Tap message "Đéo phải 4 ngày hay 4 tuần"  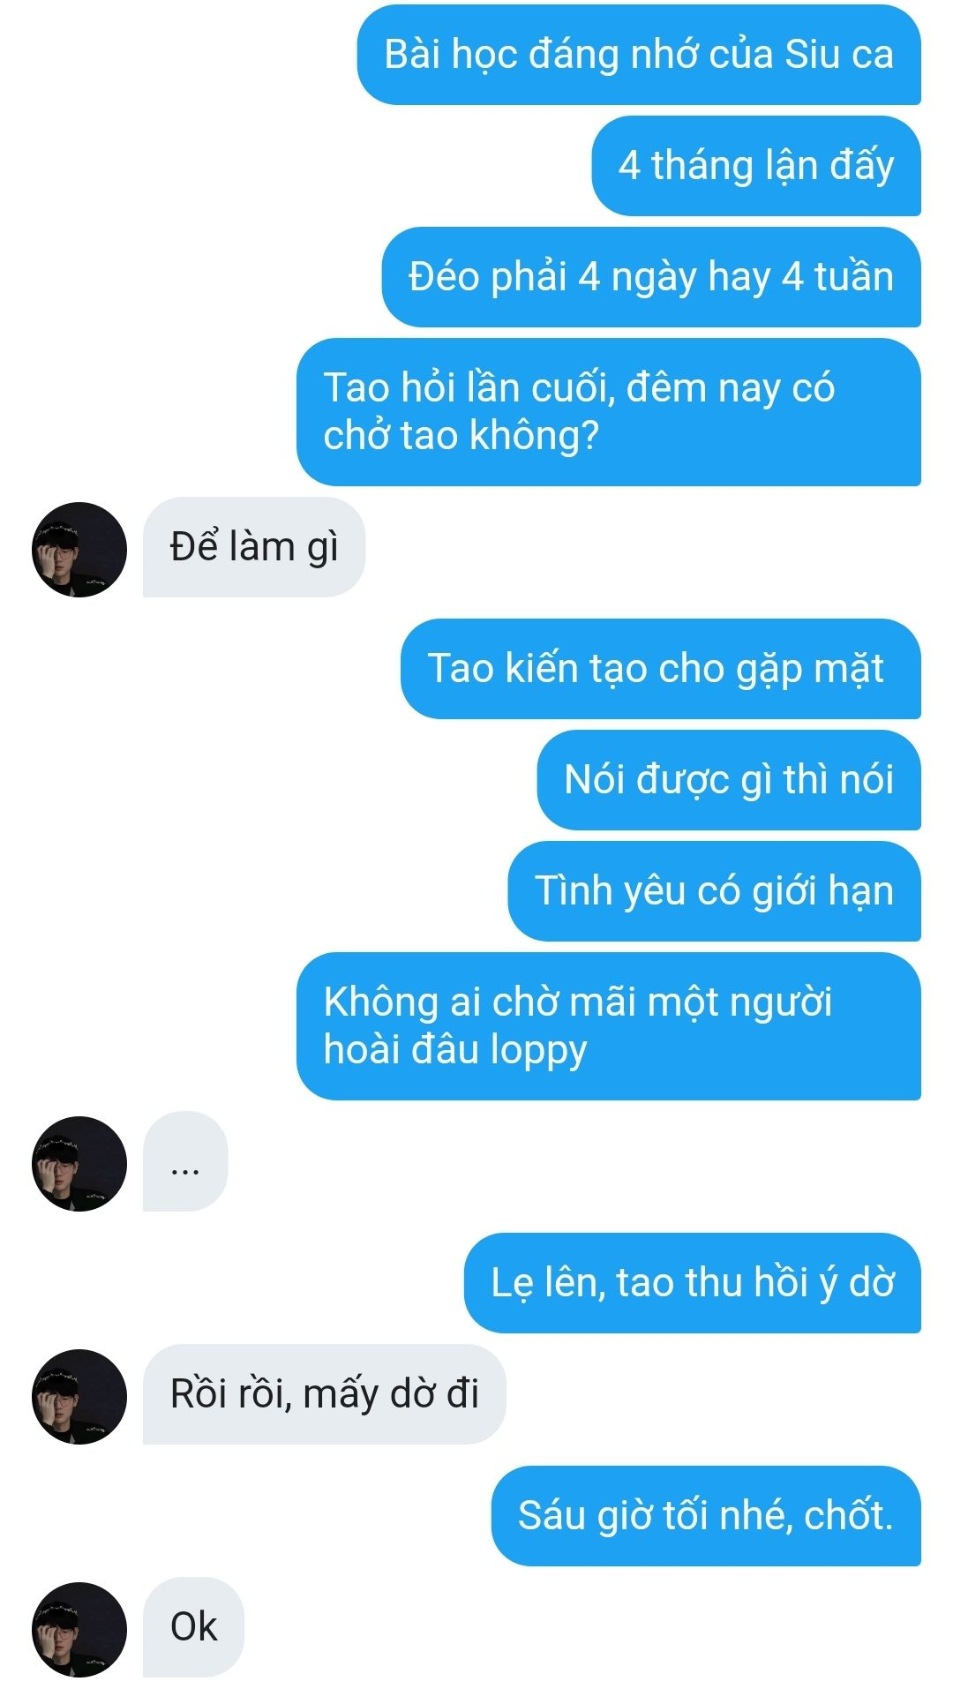tap(651, 277)
